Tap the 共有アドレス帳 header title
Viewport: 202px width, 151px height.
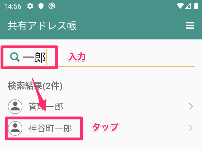[42, 26]
